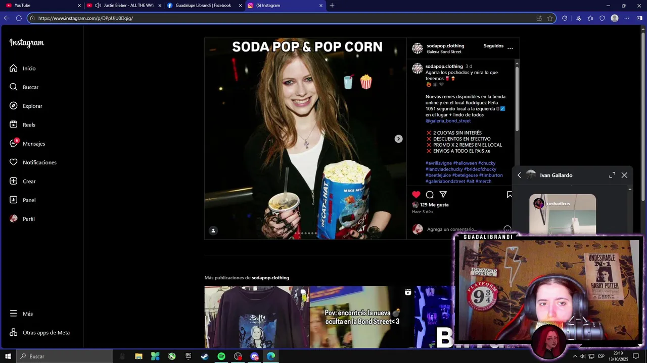Show tagged people on photo
The image size is (647, 363).
pos(213,230)
